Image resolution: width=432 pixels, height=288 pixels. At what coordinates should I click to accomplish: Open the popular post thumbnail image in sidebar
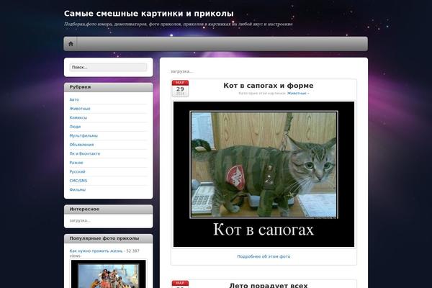[109, 274]
